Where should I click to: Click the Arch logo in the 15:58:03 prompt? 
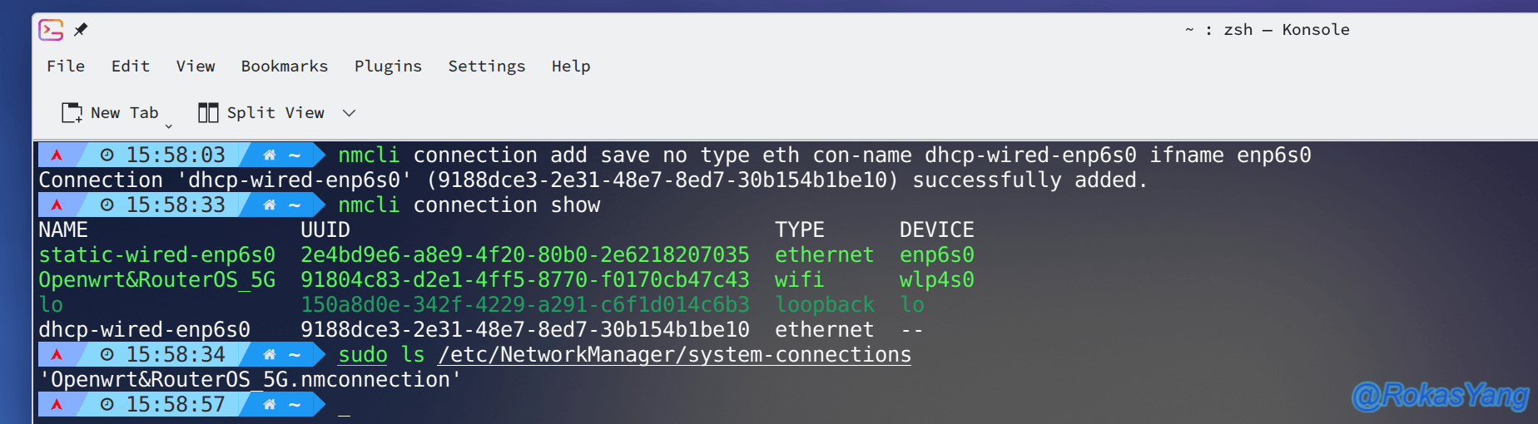[57, 155]
